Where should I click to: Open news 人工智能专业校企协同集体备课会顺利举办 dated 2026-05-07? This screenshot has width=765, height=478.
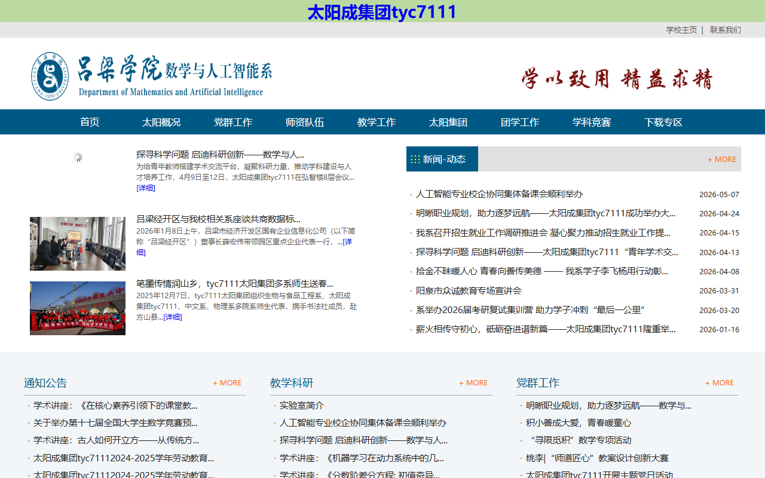point(499,194)
